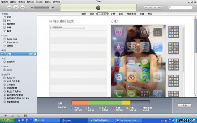
Task: Click the Chrome quick launch icon
Action: (19, 121)
